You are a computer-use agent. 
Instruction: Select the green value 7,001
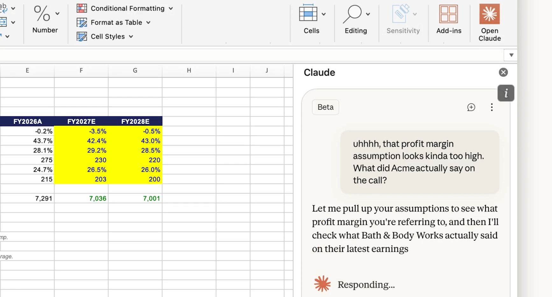click(x=135, y=199)
